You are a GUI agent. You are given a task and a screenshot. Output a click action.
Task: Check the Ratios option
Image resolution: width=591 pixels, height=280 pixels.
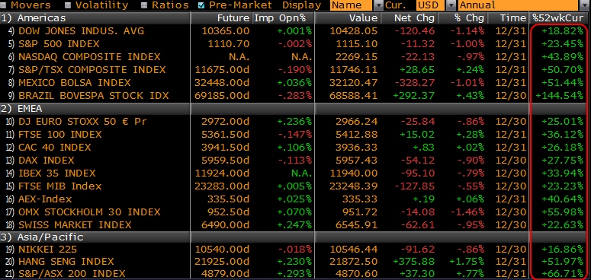[x=144, y=5]
